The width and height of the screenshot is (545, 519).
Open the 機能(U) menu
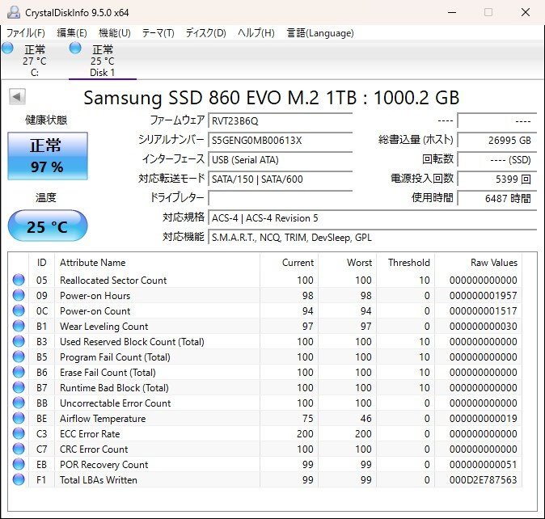[x=114, y=33]
